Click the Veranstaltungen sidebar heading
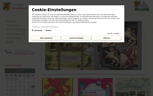The width and height of the screenshot is (153, 96). click(14, 65)
